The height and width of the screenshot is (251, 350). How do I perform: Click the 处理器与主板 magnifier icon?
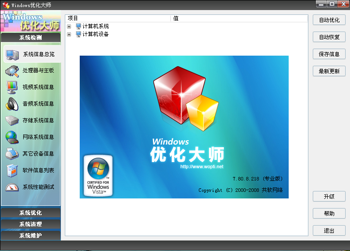pyautogui.click(x=12, y=71)
